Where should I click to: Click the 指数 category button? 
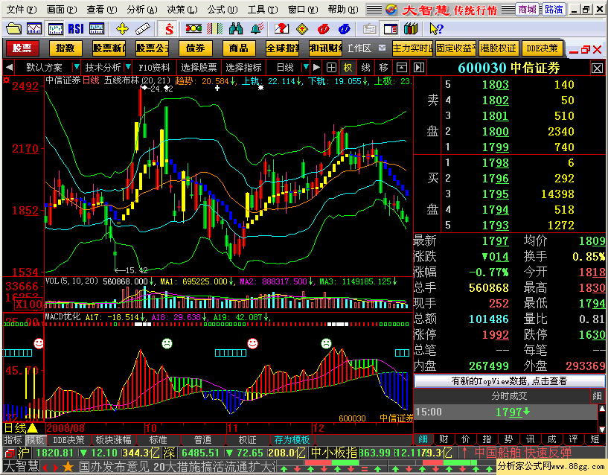click(65, 48)
